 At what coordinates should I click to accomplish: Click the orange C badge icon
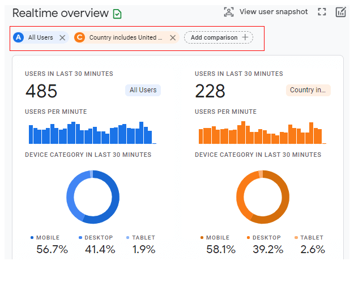pos(80,37)
